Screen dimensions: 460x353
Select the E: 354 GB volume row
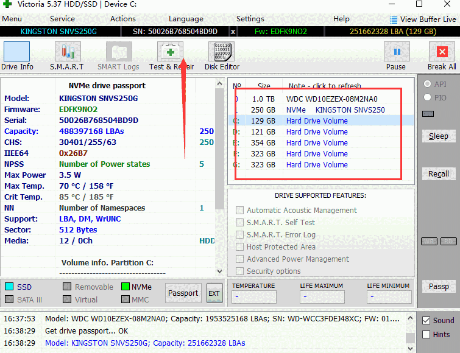click(321, 142)
